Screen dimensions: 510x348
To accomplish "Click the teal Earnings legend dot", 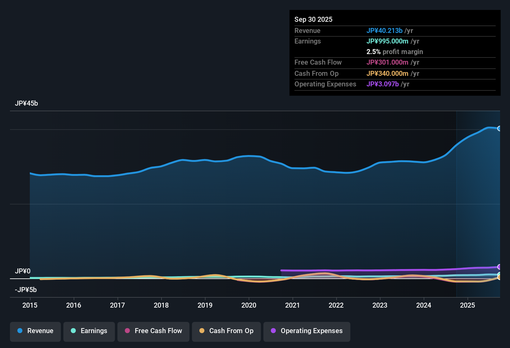I will coord(73,331).
